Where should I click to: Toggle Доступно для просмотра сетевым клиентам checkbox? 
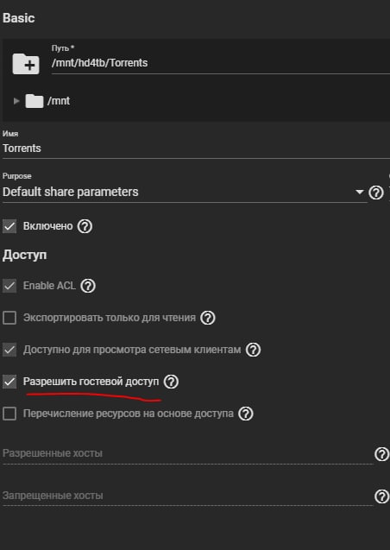(9, 350)
